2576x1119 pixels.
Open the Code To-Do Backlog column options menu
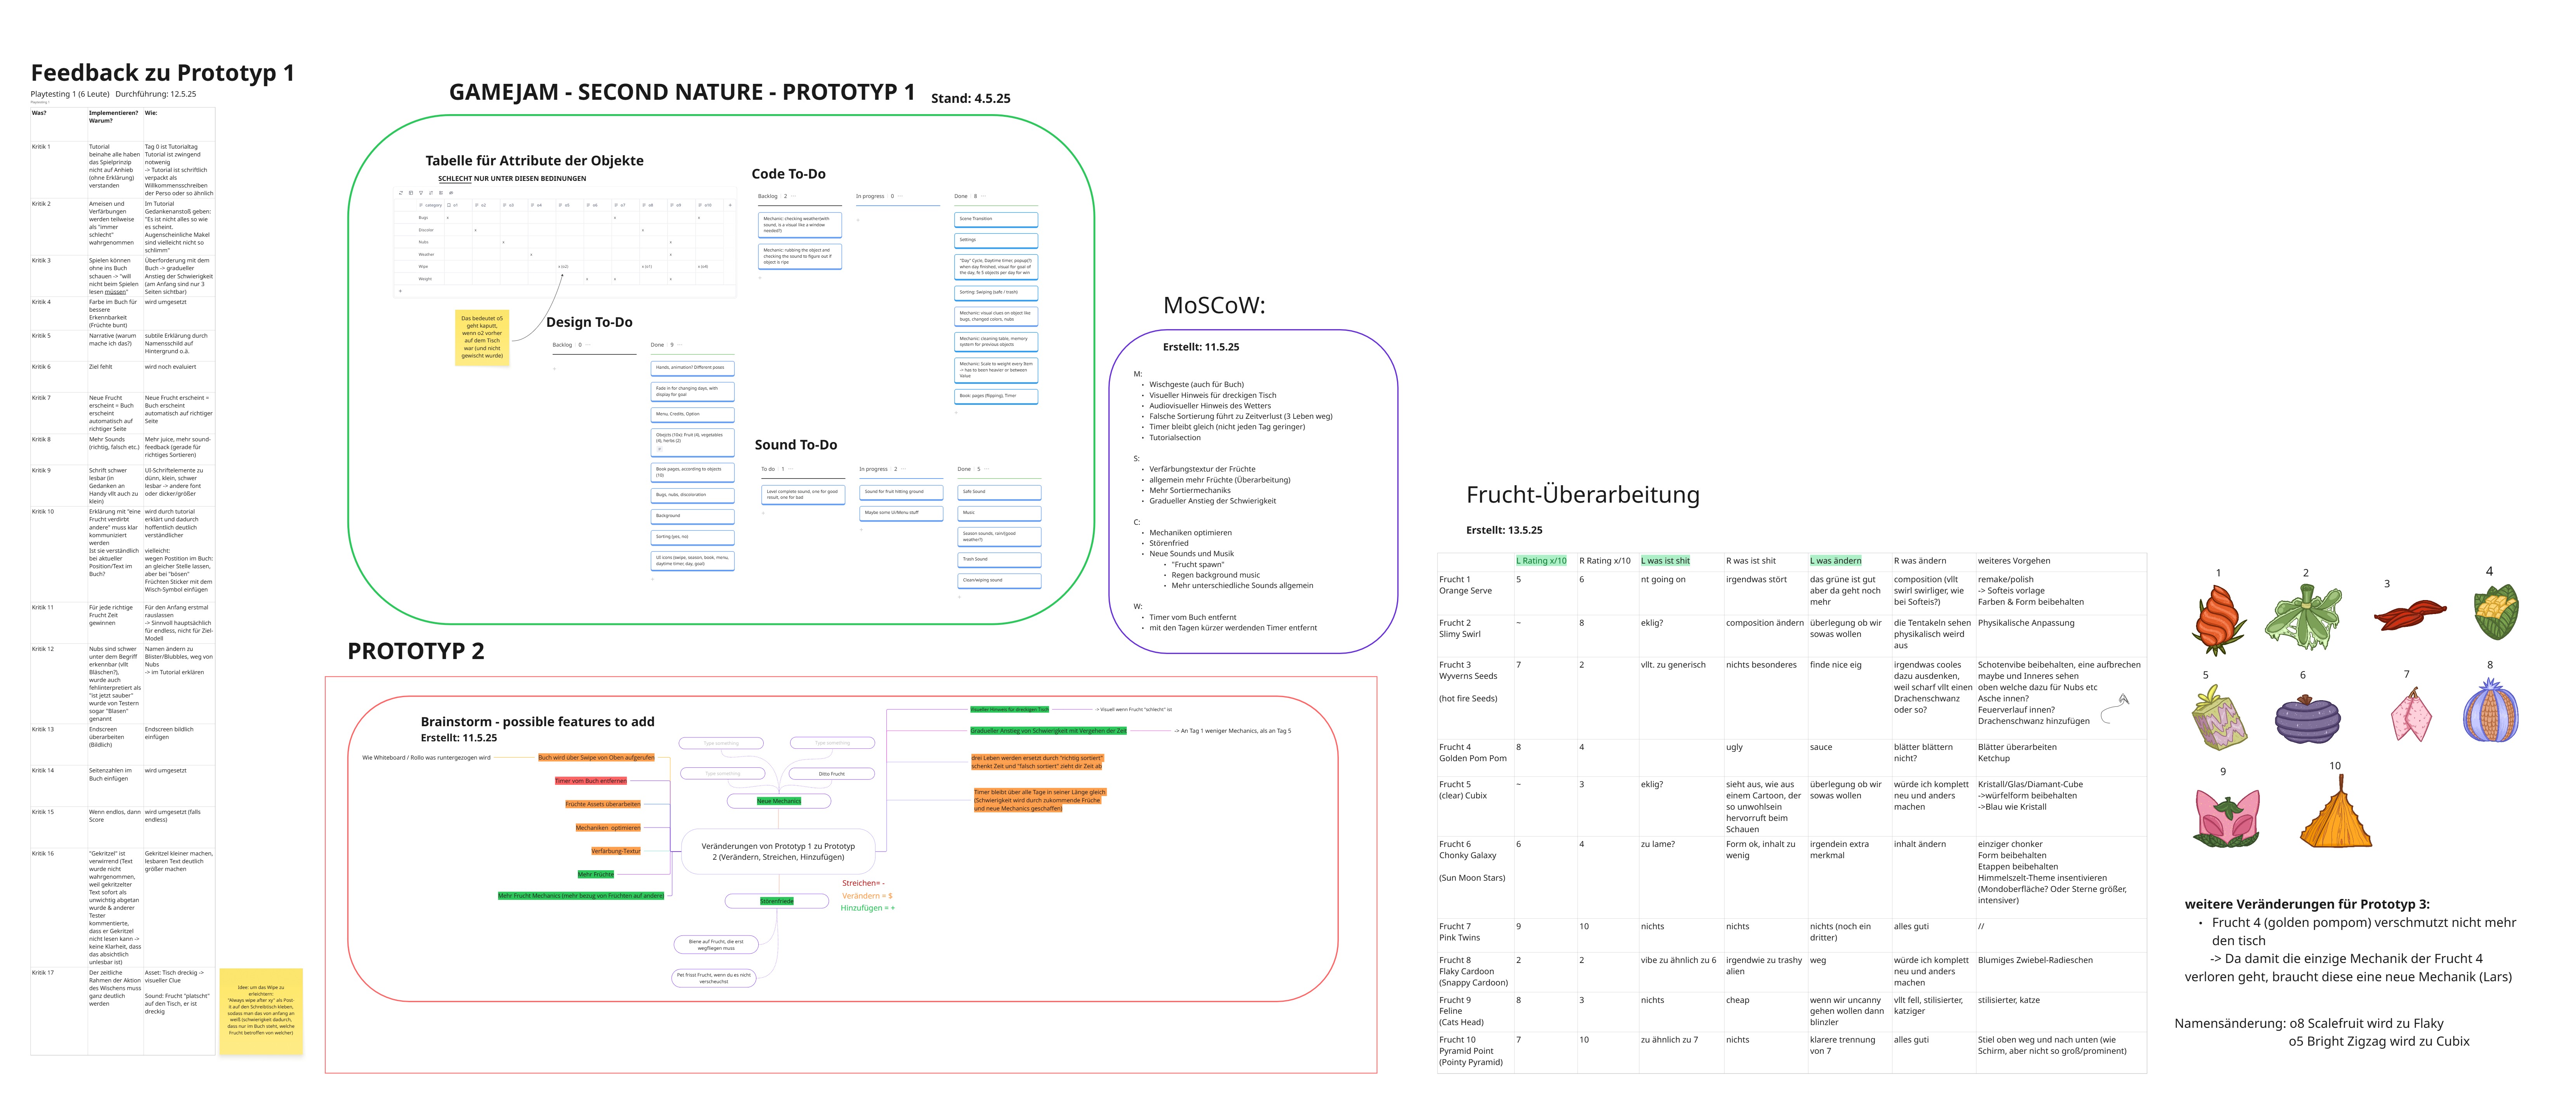pyautogui.click(x=794, y=196)
